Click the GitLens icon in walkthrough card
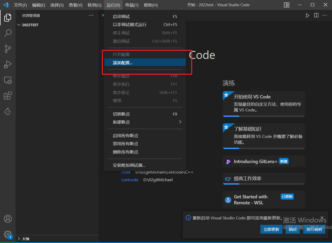Screen dimensions: 332x243 tap(228, 161)
